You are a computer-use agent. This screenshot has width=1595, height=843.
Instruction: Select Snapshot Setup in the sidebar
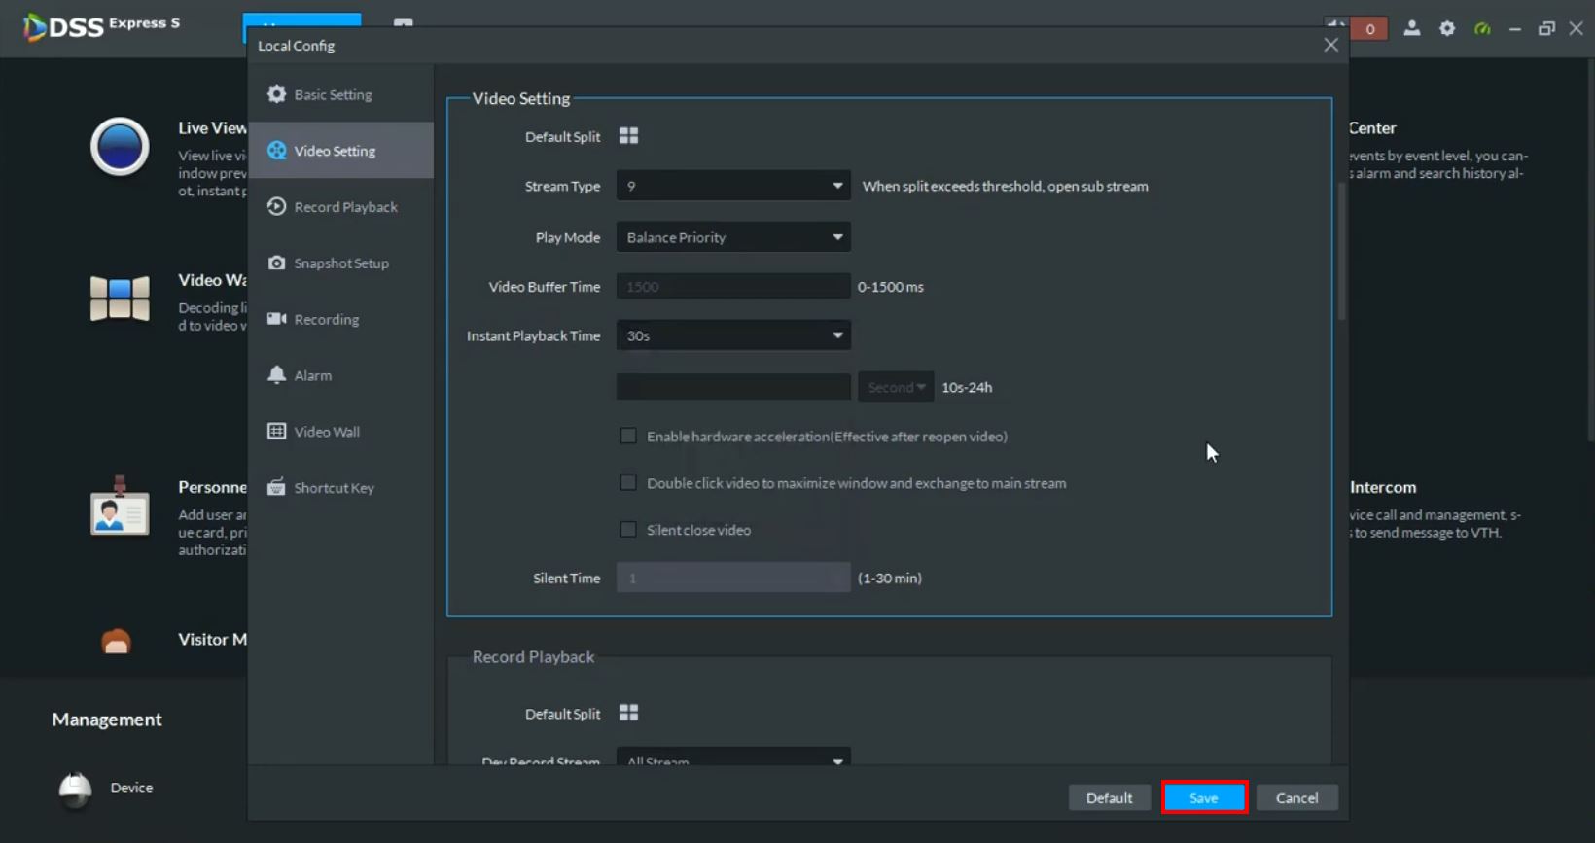(340, 263)
